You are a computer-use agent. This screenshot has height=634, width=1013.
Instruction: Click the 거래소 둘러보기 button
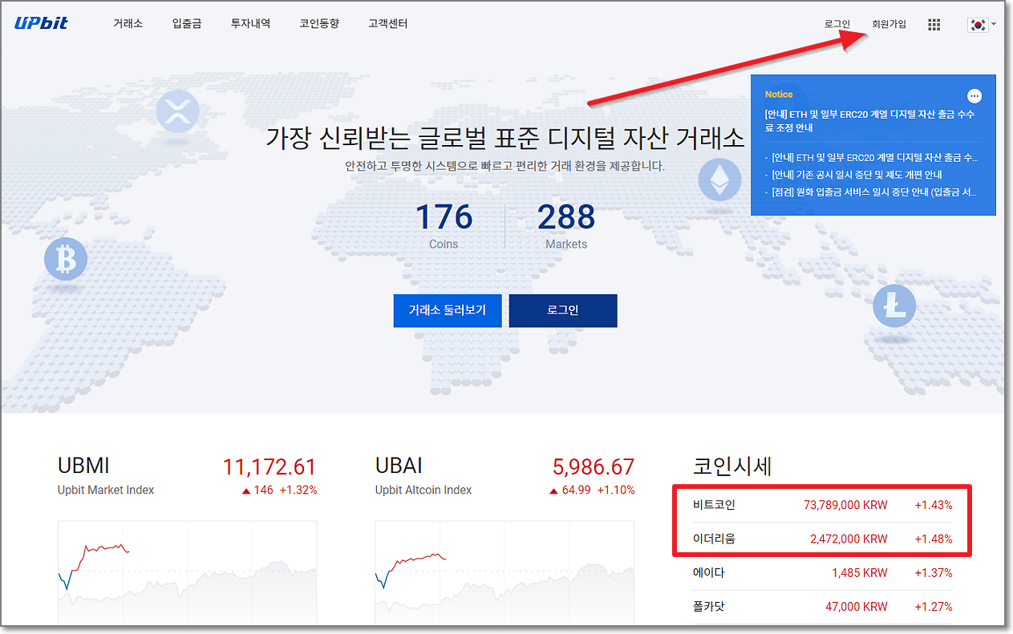pyautogui.click(x=448, y=310)
